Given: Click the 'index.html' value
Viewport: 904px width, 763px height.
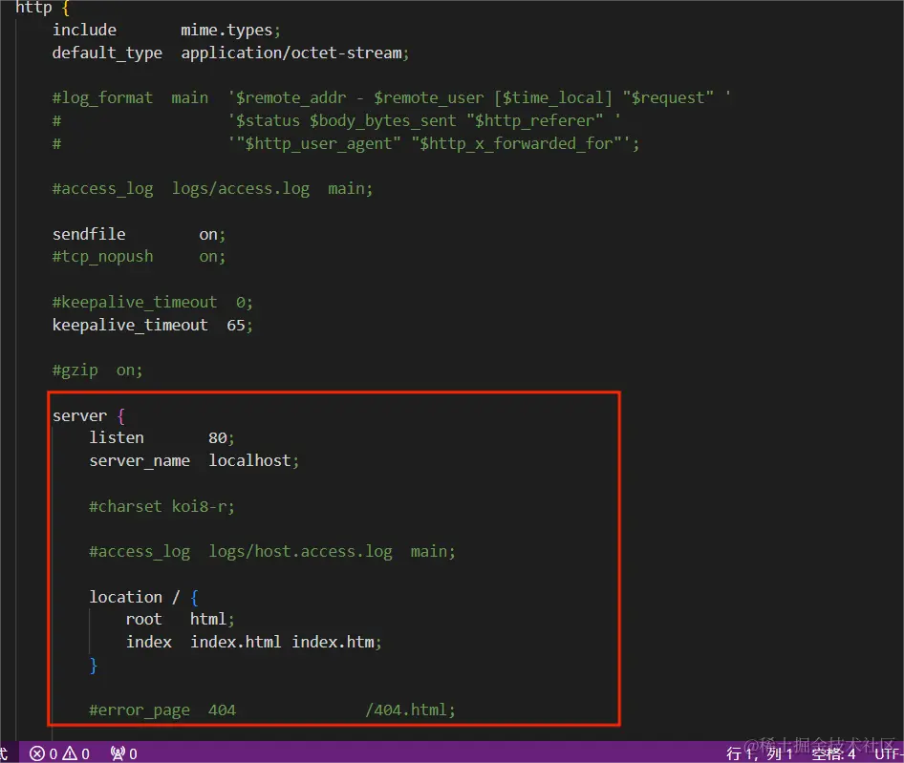Looking at the screenshot, I should click(x=236, y=642).
